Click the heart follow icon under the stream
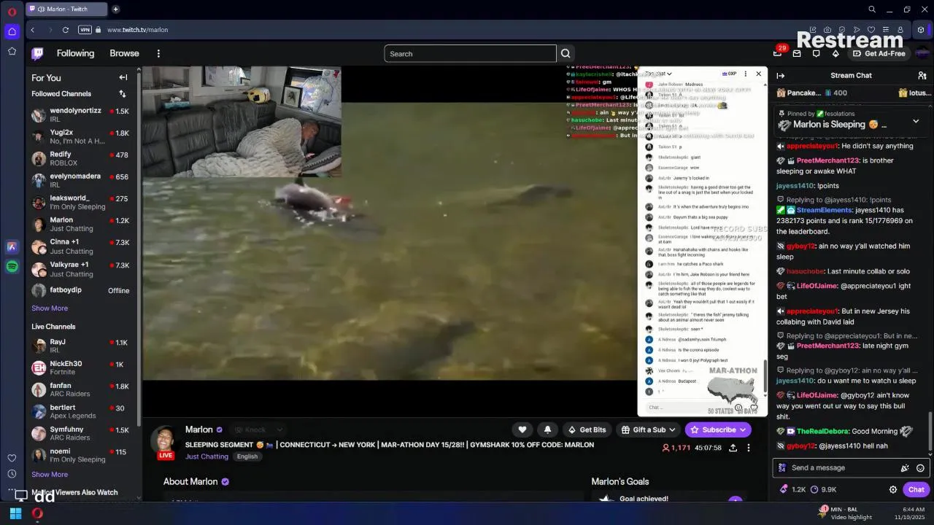The width and height of the screenshot is (934, 525). click(522, 429)
